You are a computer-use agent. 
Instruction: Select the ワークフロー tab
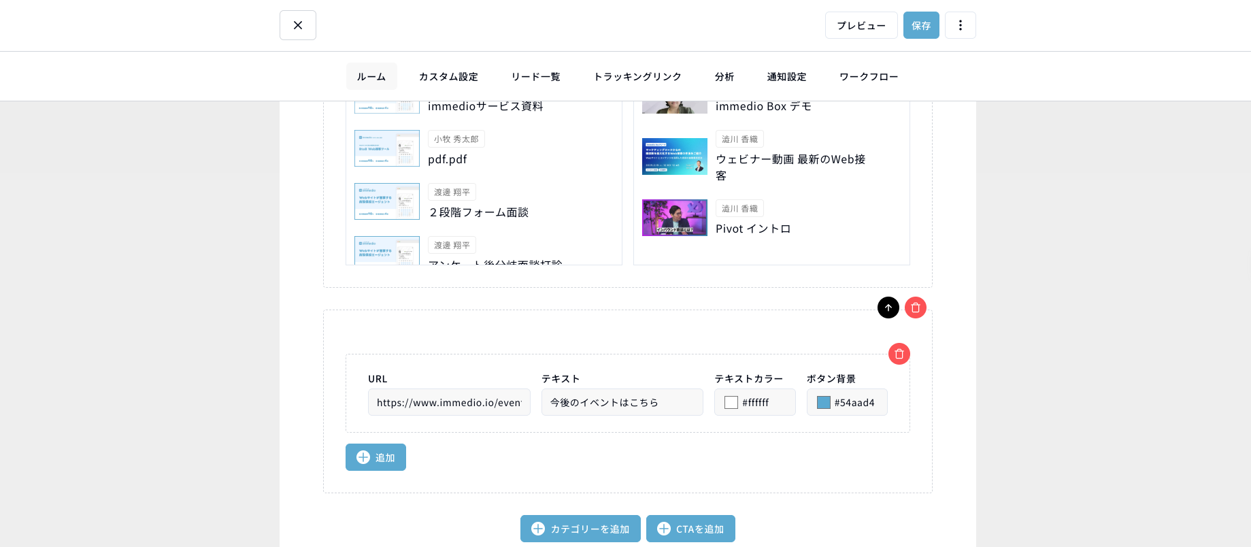[x=868, y=77]
